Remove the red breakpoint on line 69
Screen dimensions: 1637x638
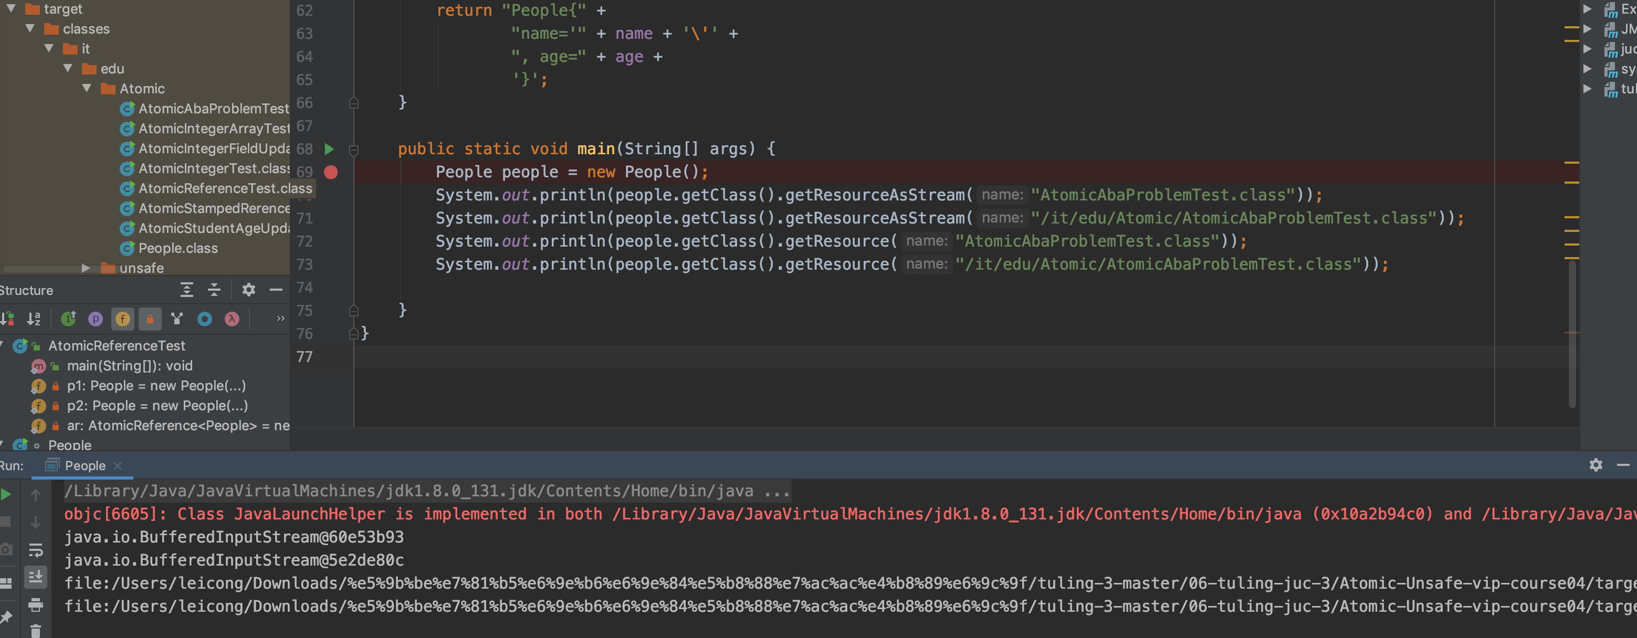(330, 172)
